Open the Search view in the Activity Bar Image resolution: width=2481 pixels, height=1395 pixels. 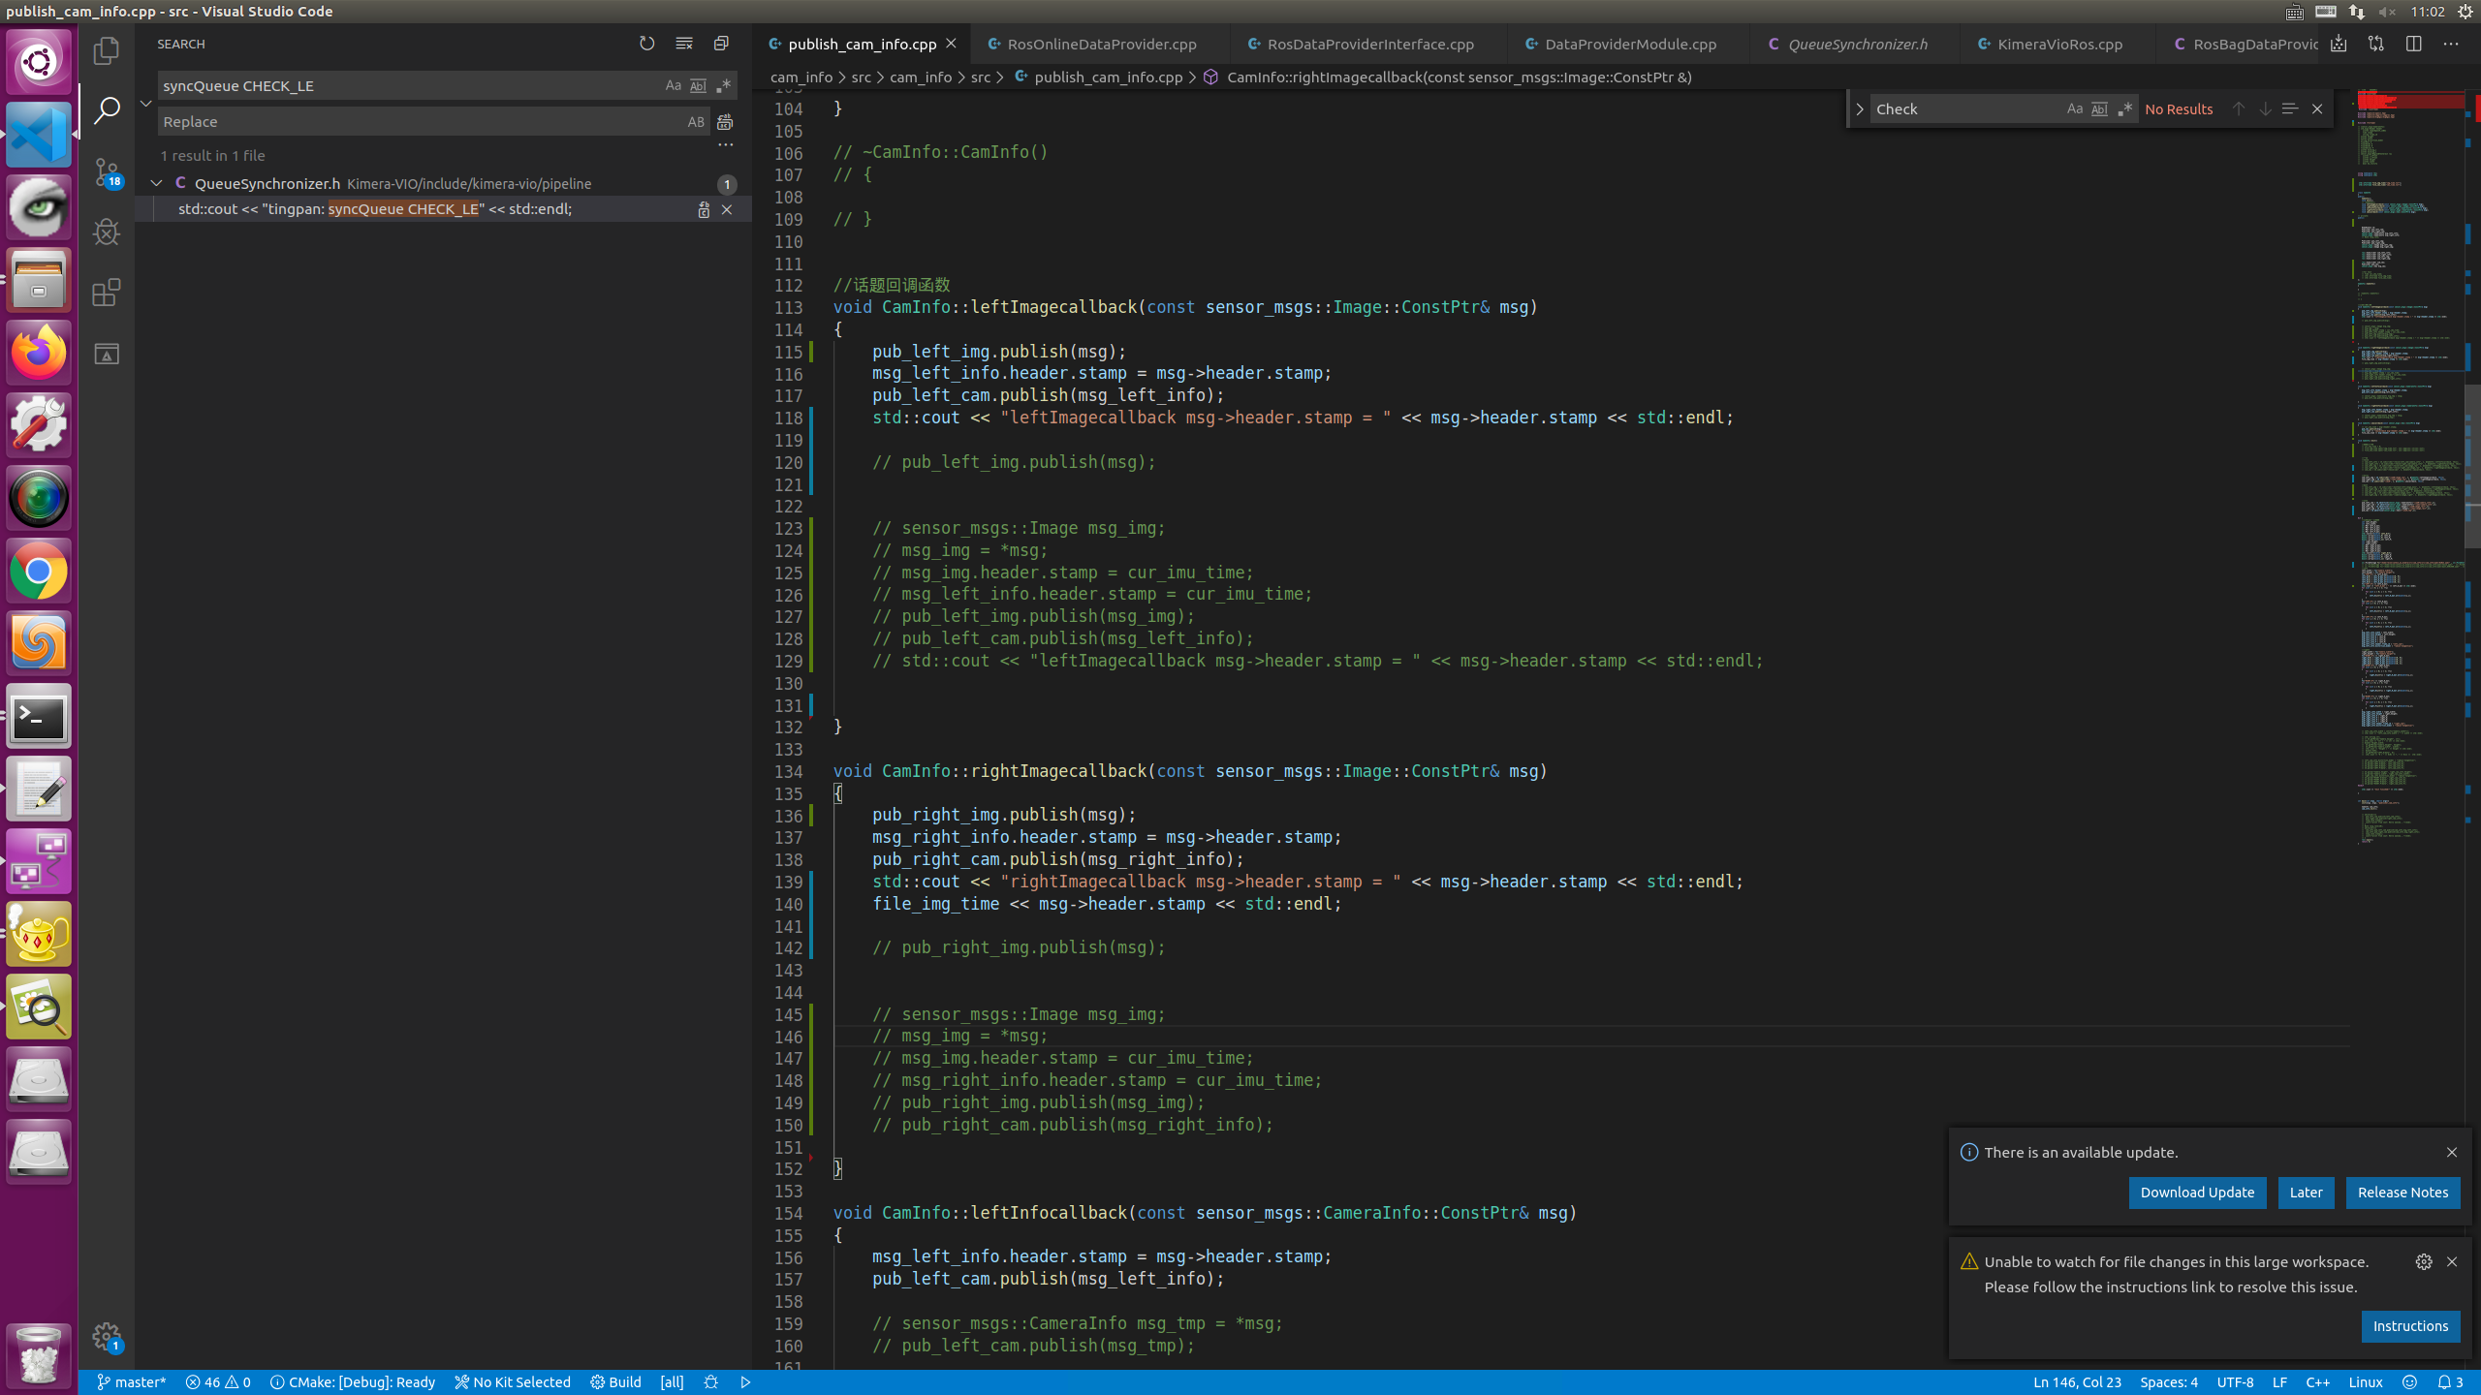(x=107, y=109)
